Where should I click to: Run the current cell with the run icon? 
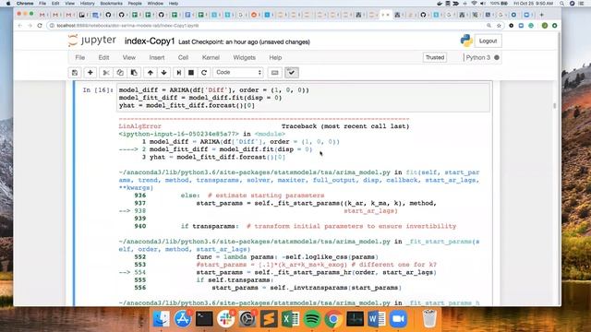178,73
